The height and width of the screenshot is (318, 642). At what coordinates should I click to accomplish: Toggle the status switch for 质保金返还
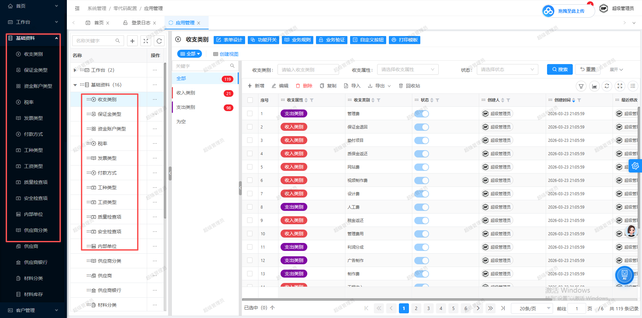click(x=422, y=154)
